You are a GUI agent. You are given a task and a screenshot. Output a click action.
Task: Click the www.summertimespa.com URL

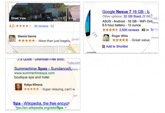[x=34, y=73]
